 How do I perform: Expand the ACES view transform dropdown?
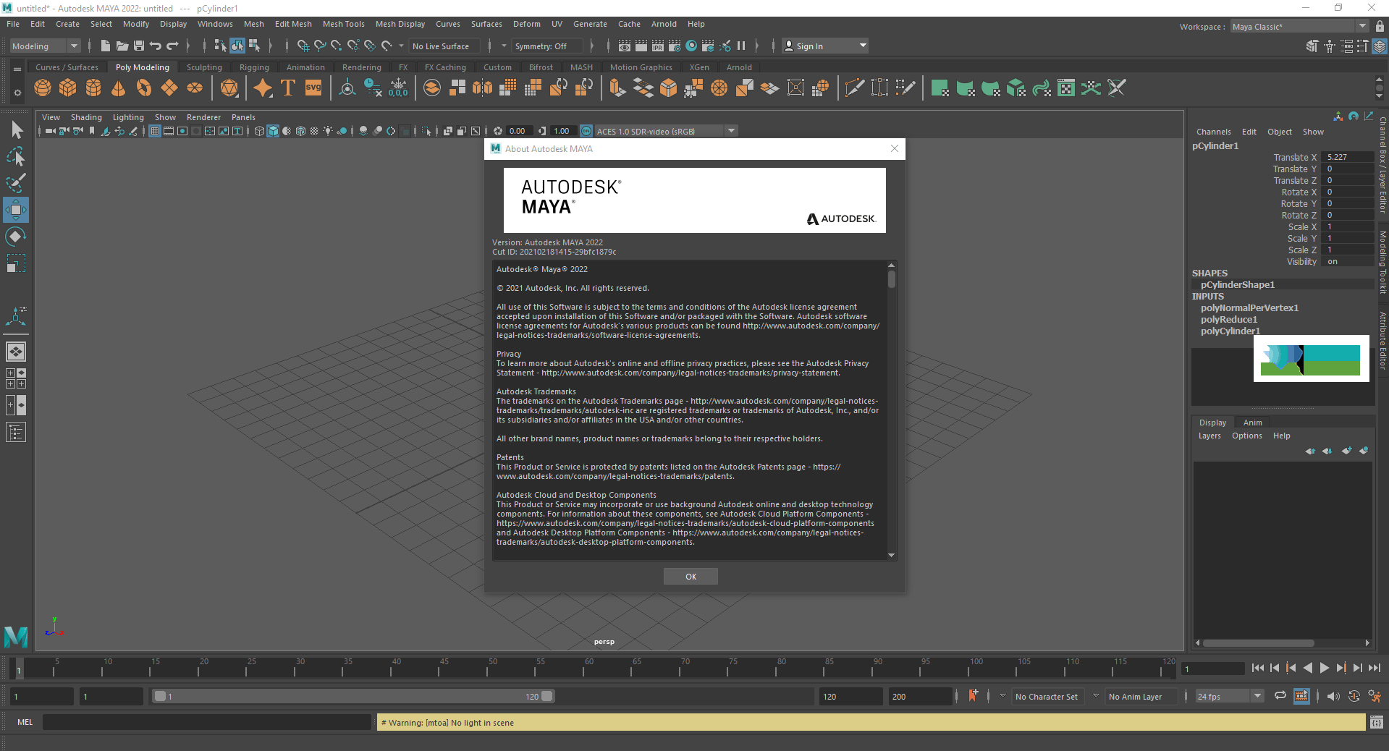click(732, 131)
